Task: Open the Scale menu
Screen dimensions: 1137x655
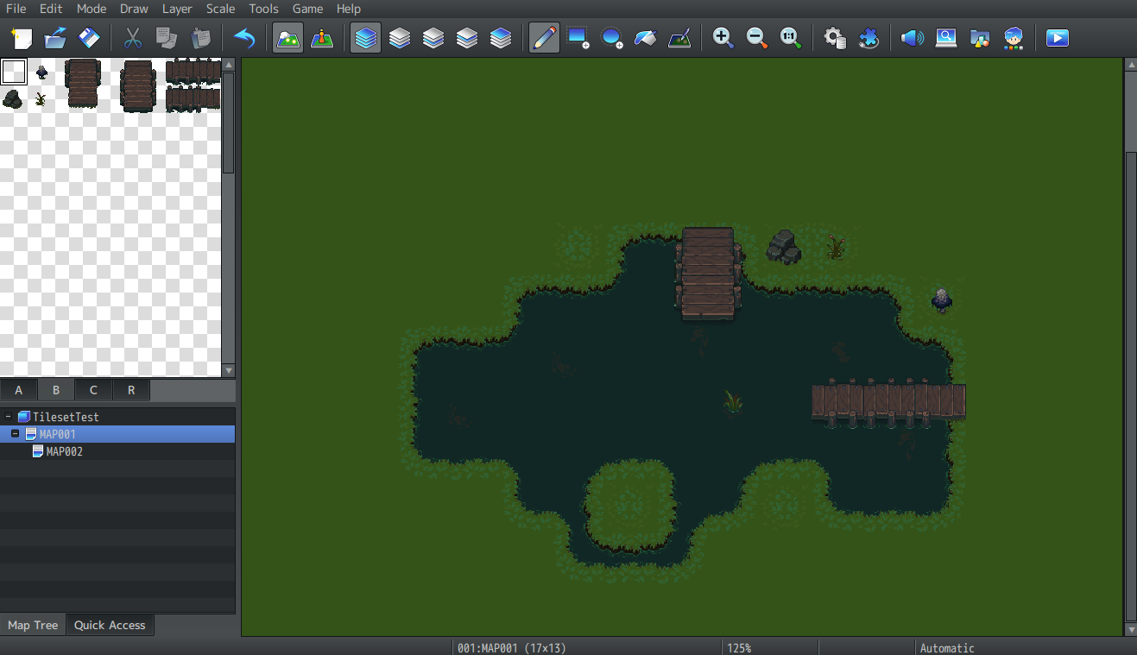Action: click(220, 9)
